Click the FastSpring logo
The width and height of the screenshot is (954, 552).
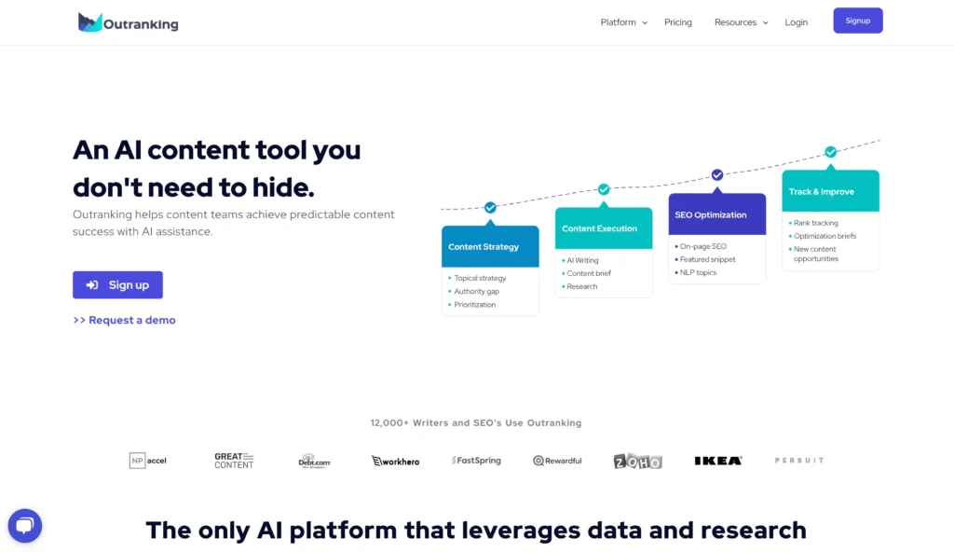pos(476,461)
